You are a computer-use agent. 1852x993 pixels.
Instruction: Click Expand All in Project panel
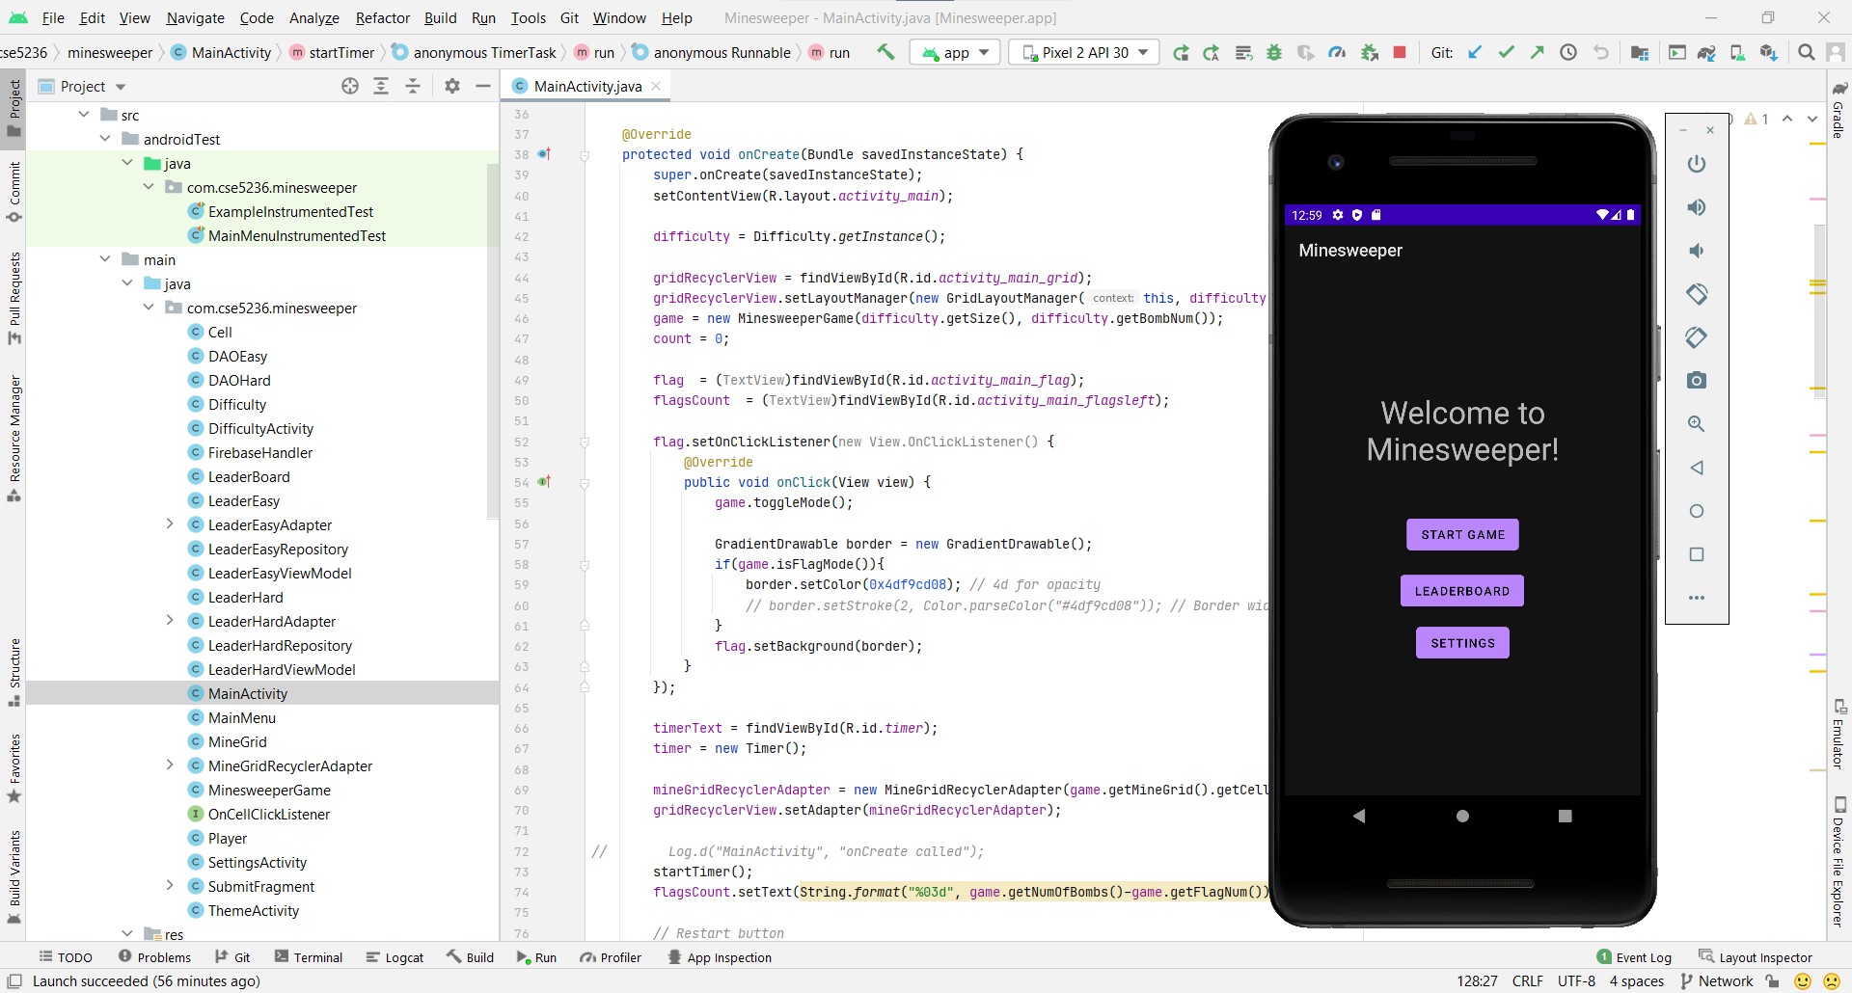point(381,86)
